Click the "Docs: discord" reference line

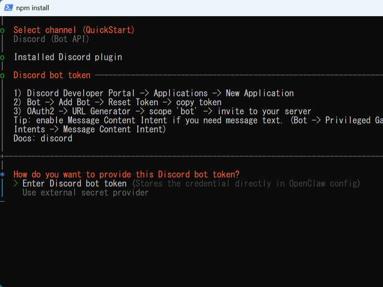(43, 138)
